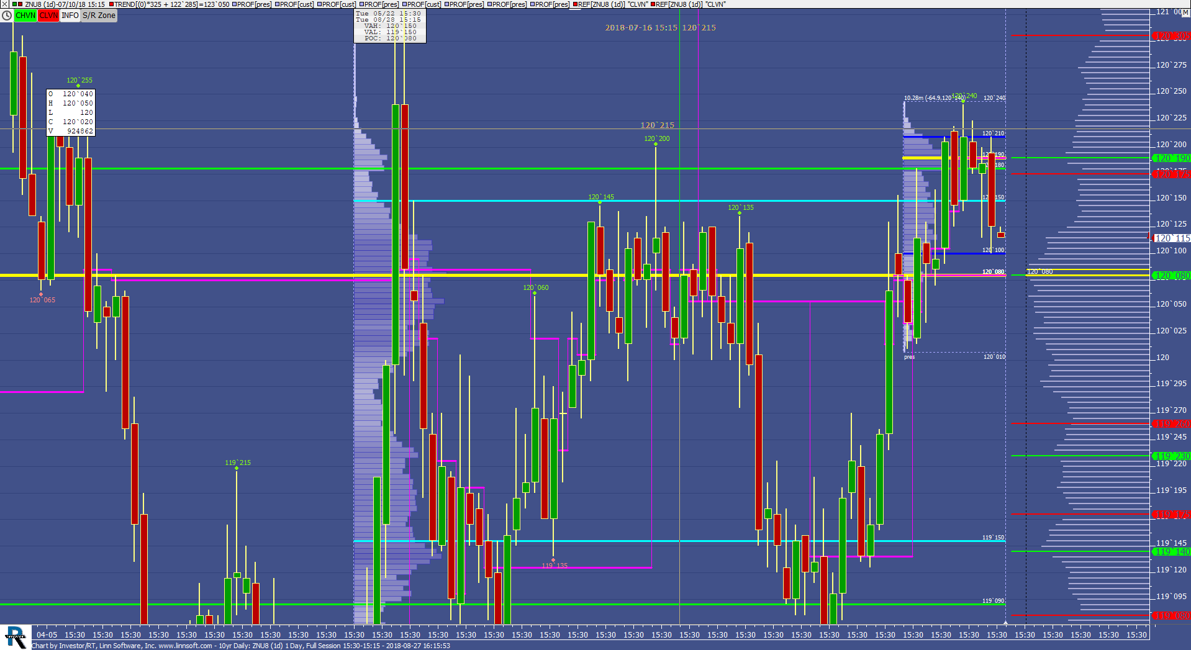Click the red 120`175 price level tag
Screen dimensions: 1191x650
pyautogui.click(x=1171, y=174)
